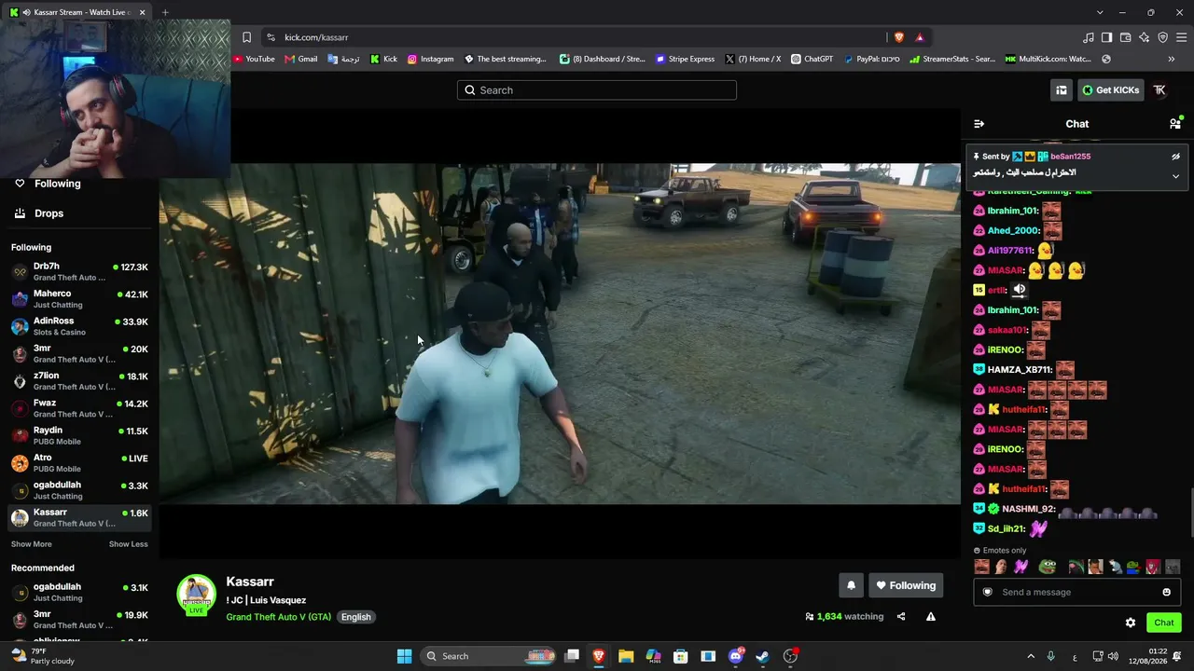Open the Stripe Express bookmark
The height and width of the screenshot is (671, 1194).
(685, 59)
